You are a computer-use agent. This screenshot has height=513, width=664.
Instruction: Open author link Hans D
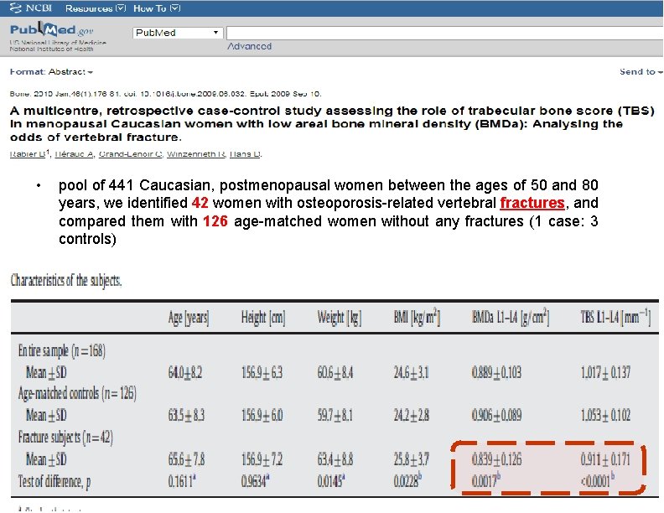[x=245, y=154]
